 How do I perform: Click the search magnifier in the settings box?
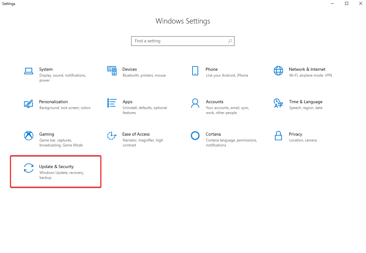[x=230, y=41]
